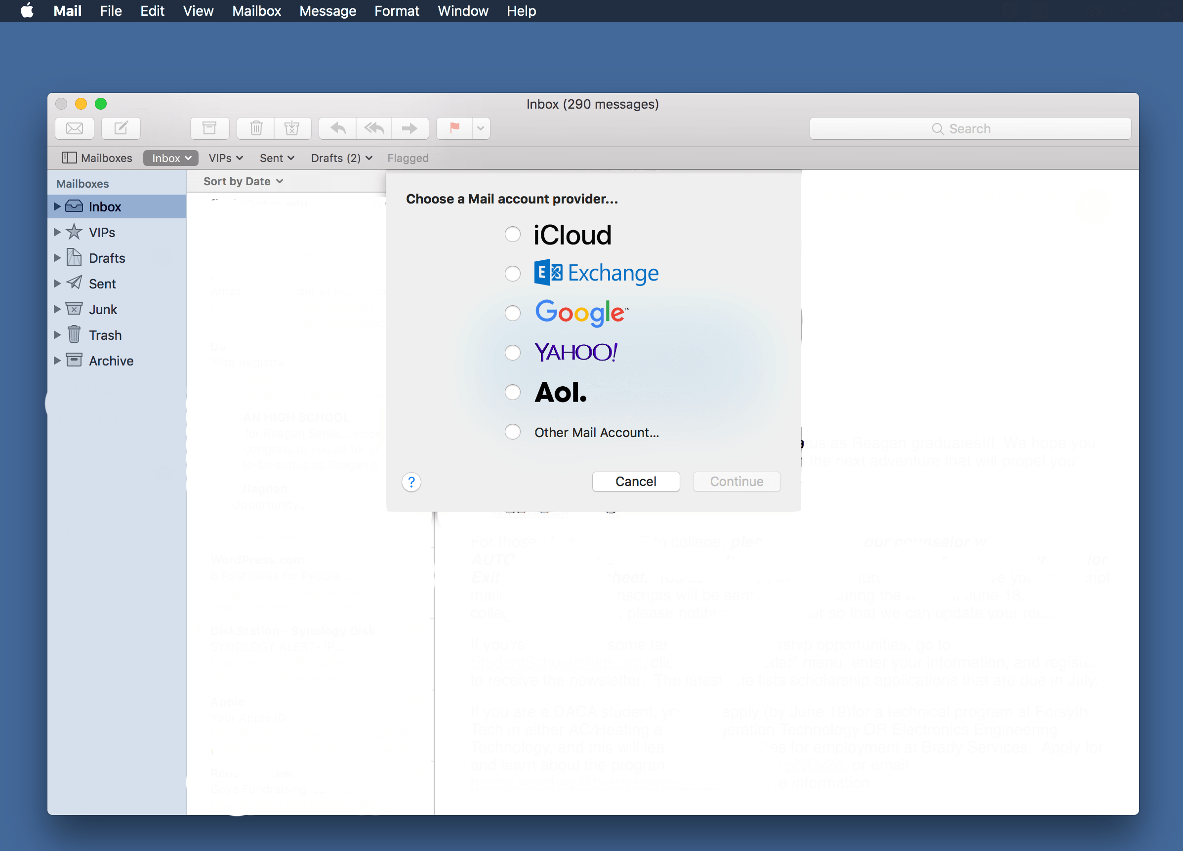1183x851 pixels.
Task: Open the File menu
Action: click(x=111, y=10)
